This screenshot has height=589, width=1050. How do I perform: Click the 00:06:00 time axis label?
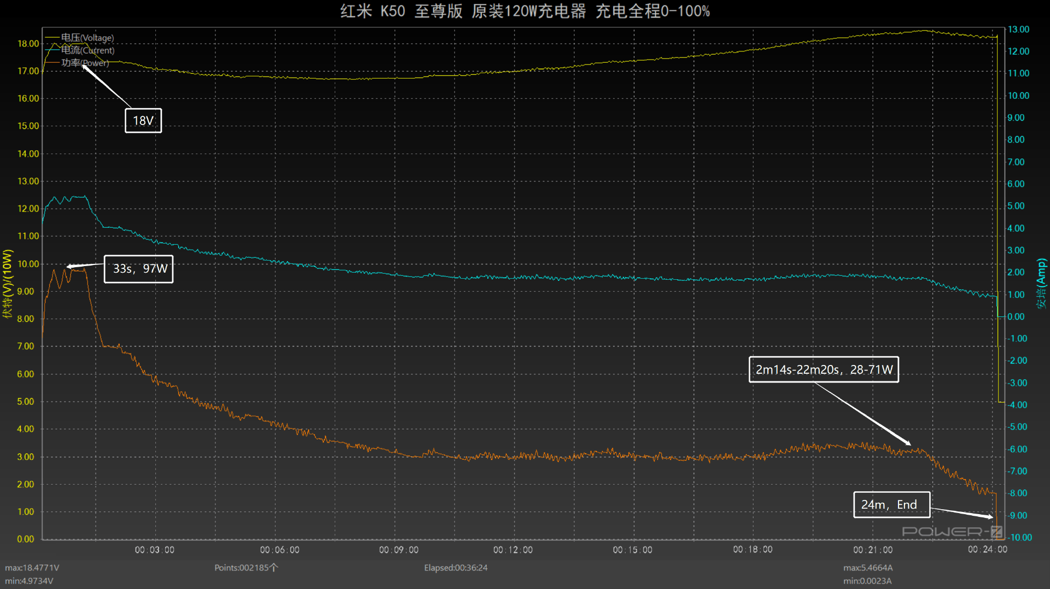pos(279,550)
